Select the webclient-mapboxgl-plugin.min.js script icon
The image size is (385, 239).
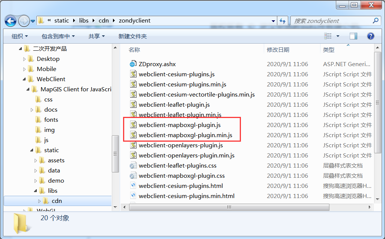click(x=133, y=135)
